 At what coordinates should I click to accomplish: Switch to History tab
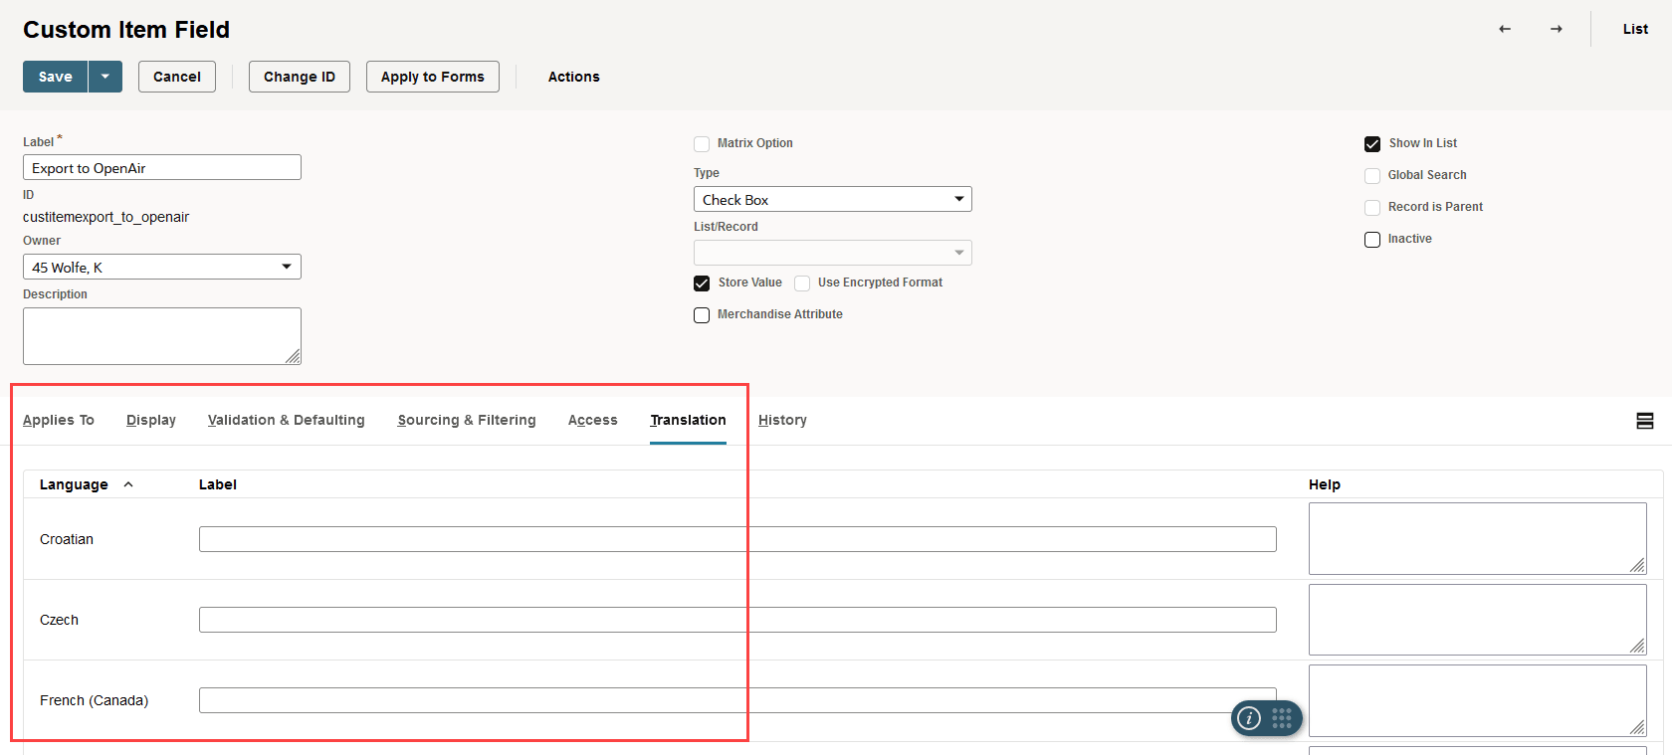click(x=782, y=420)
